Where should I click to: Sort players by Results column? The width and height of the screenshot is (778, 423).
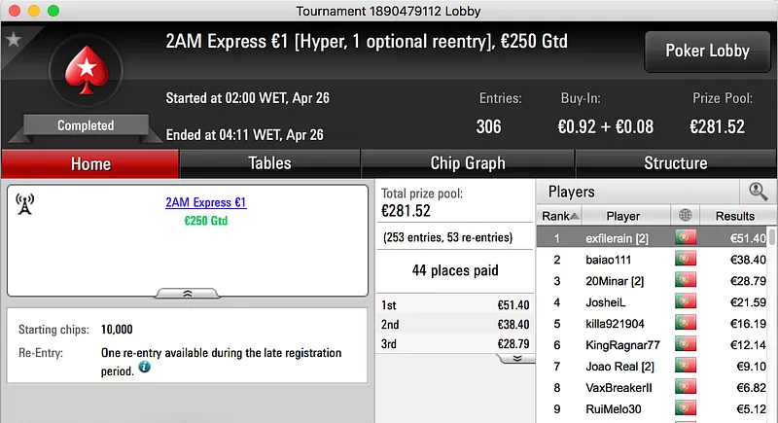[x=734, y=216]
